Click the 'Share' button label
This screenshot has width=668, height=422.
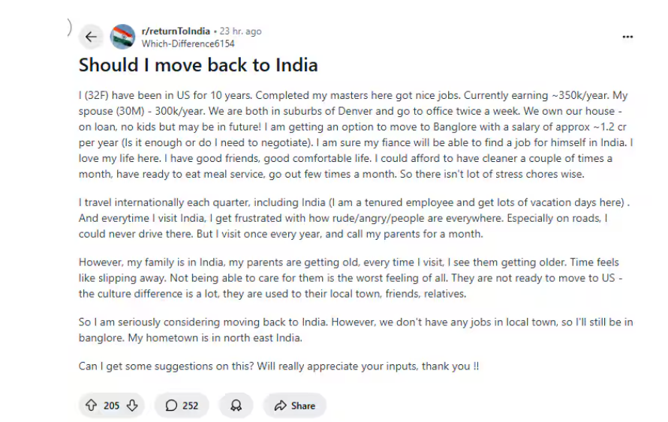(303, 406)
